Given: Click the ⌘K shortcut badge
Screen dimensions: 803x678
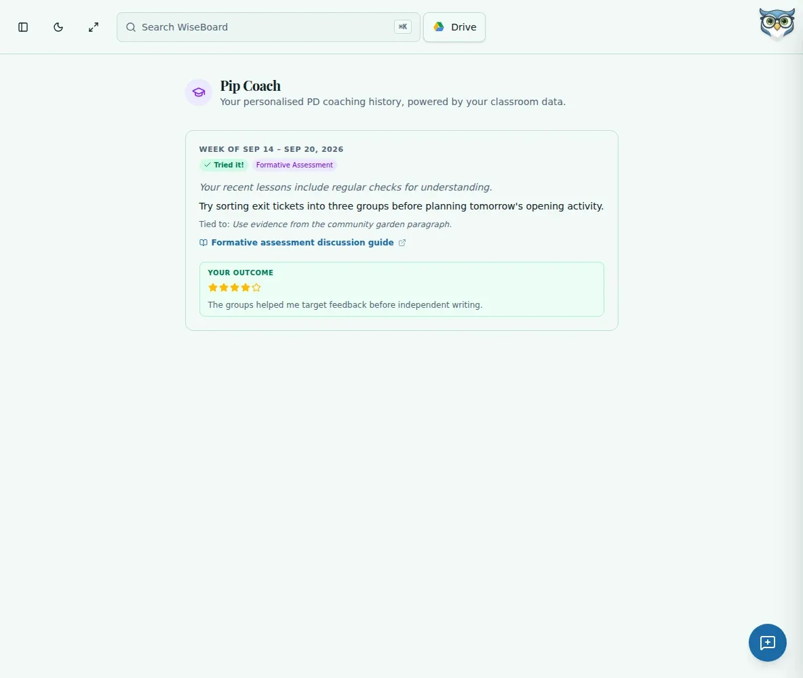Looking at the screenshot, I should (x=403, y=27).
